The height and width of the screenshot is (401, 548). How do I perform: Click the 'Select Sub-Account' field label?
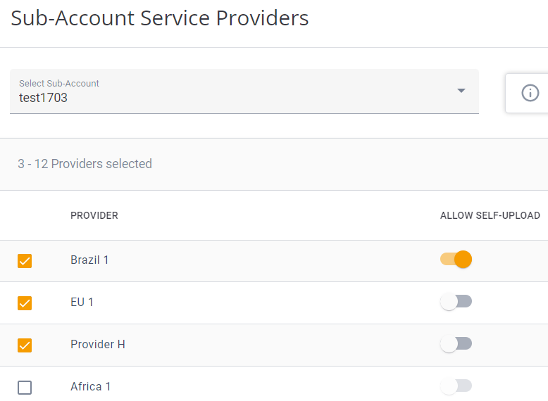pos(59,83)
